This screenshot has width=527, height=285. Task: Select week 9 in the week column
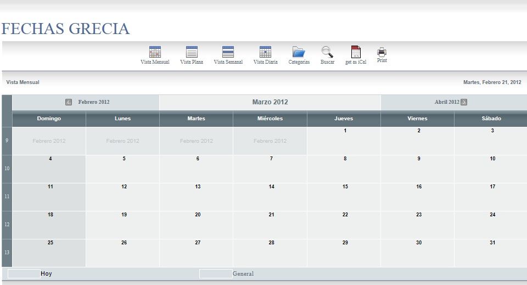pos(7,141)
